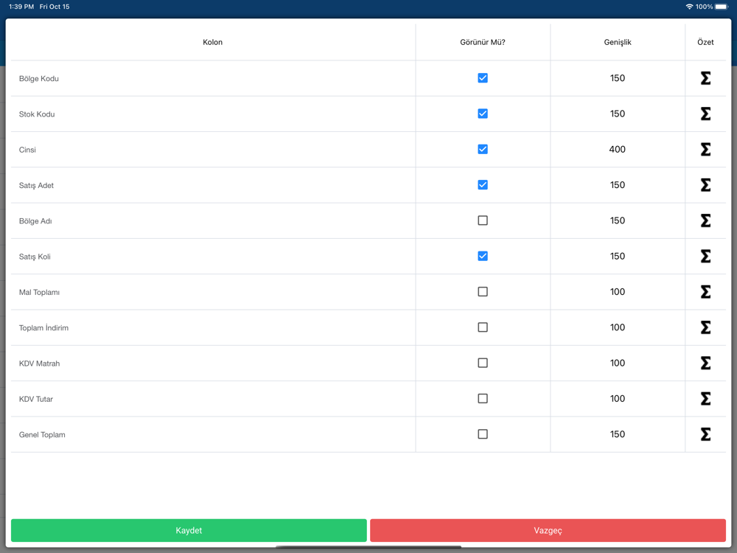Select the KDV Matrah column name
Image resolution: width=737 pixels, height=553 pixels.
(40, 364)
